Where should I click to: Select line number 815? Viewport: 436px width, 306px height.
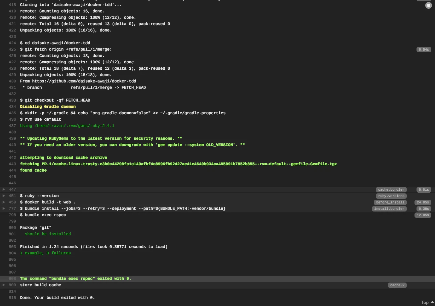12,298
